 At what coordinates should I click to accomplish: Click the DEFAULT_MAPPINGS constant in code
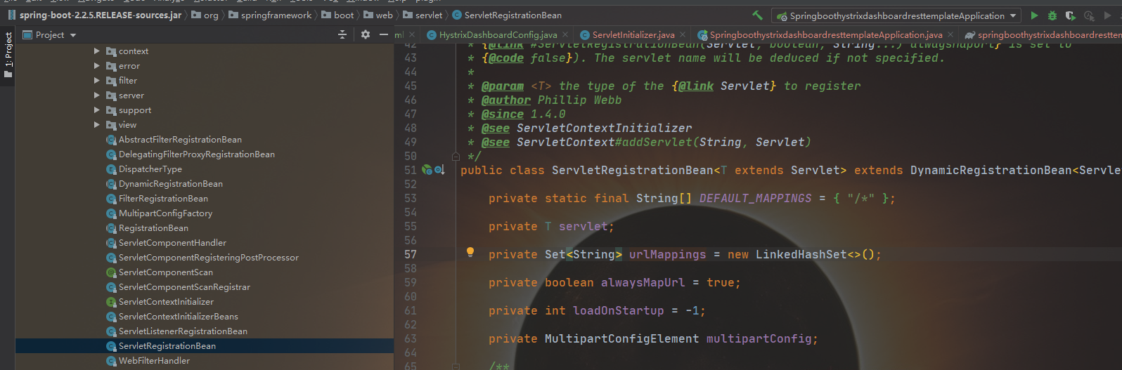[x=755, y=198]
